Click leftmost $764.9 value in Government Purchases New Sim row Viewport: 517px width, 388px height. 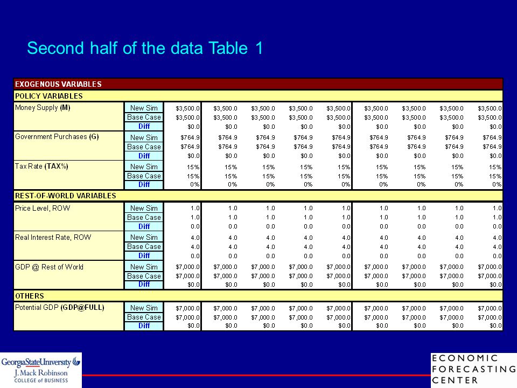pos(190,137)
